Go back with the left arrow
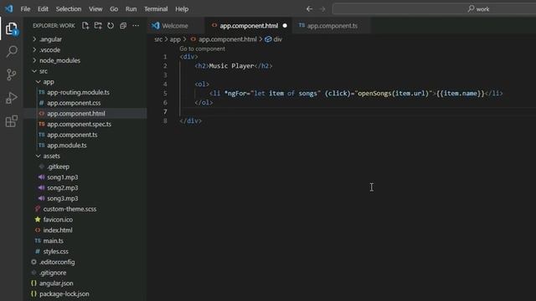The width and height of the screenshot is (536, 301). point(309,9)
